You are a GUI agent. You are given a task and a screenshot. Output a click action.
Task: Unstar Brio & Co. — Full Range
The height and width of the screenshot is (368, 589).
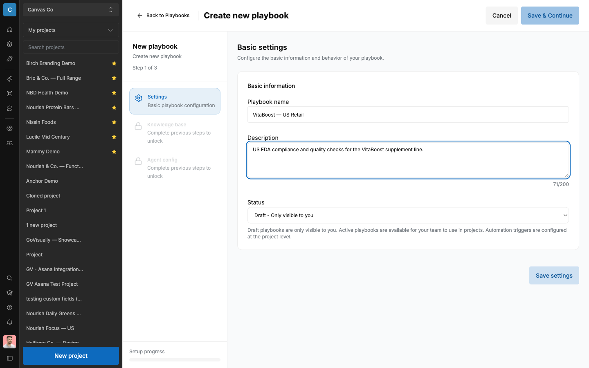[114, 78]
